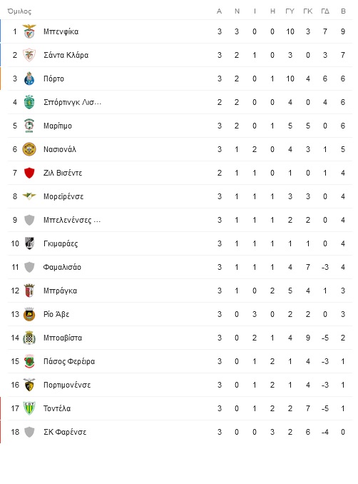Click the Πάσος Φερέιρα team name
The height and width of the screenshot is (484, 358).
click(69, 361)
